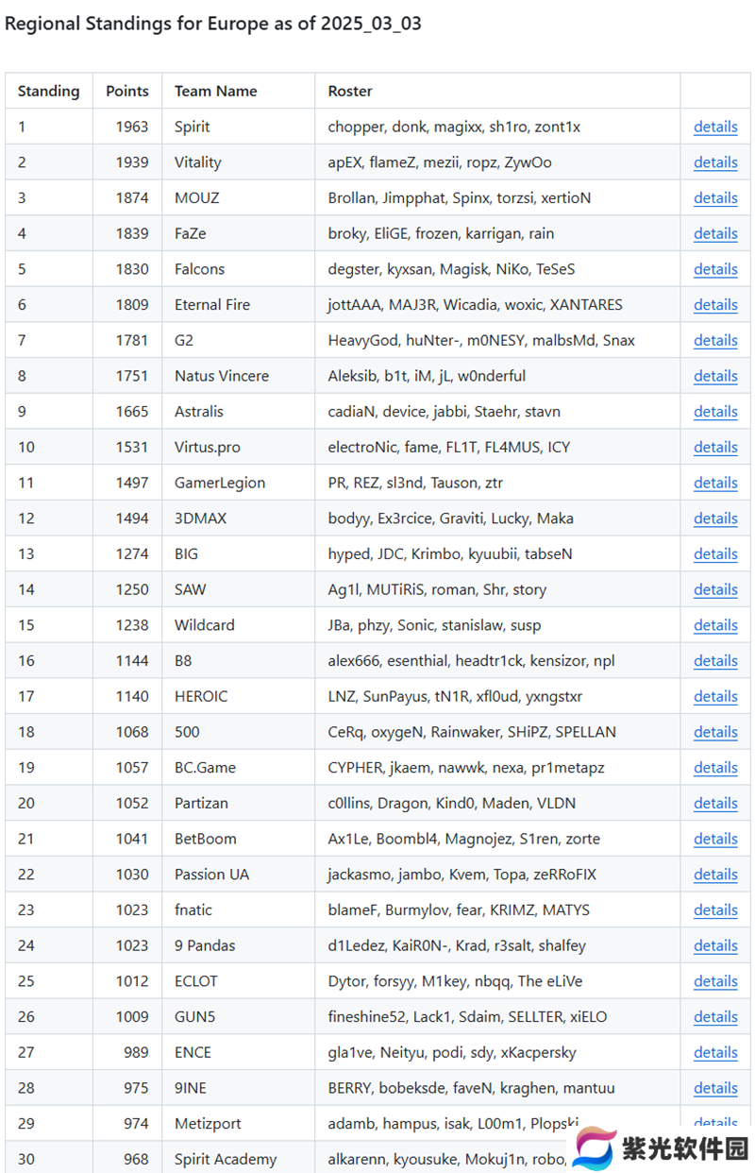Open details link for ENCE
Screen dimensions: 755x1173
715,1052
